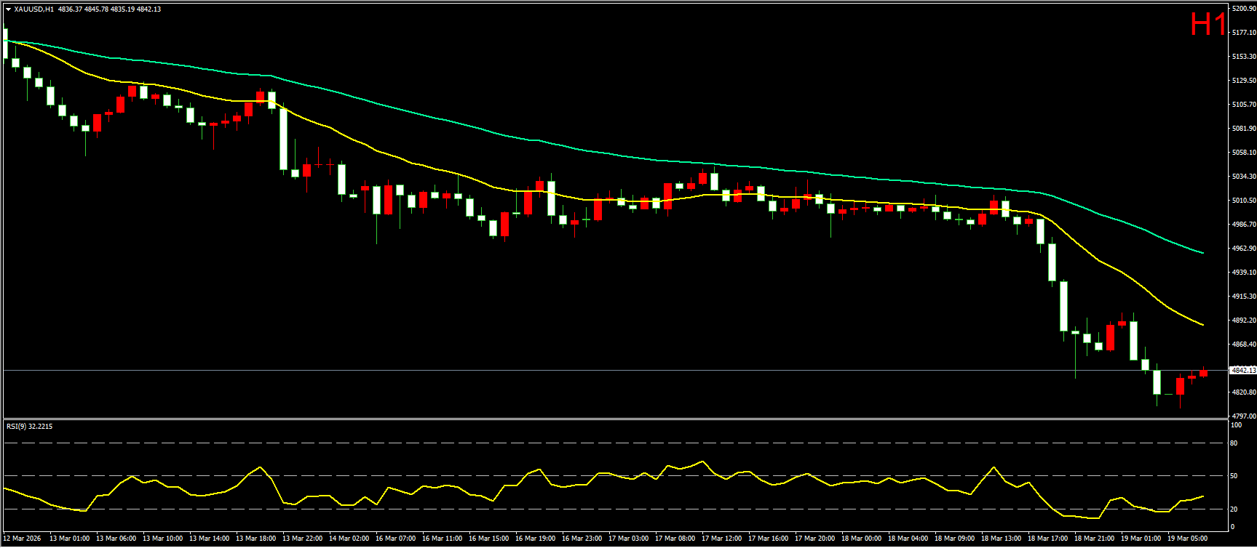
Task: Click the 17 Mar 12:00 time label
Action: [721, 539]
